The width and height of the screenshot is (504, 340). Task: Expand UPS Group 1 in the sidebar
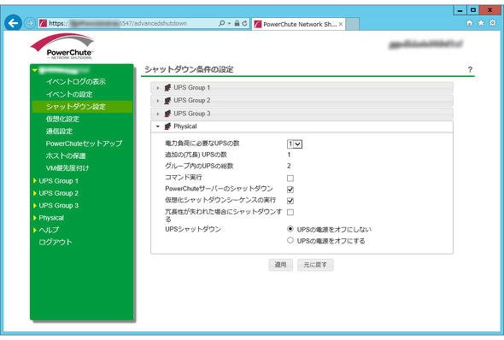[x=35, y=181]
